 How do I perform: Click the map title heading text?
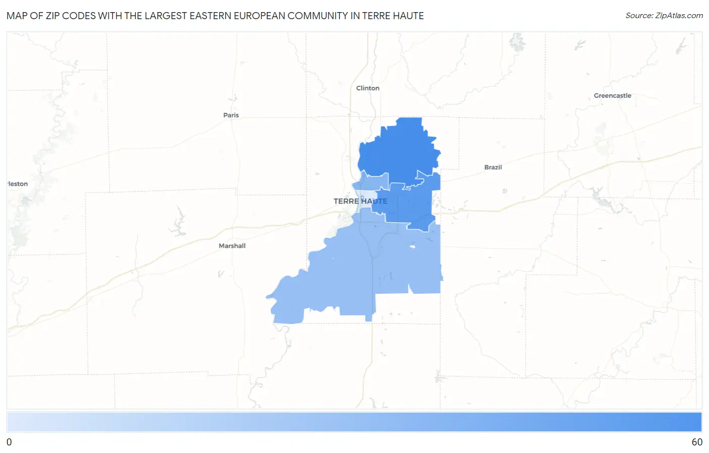(215, 16)
